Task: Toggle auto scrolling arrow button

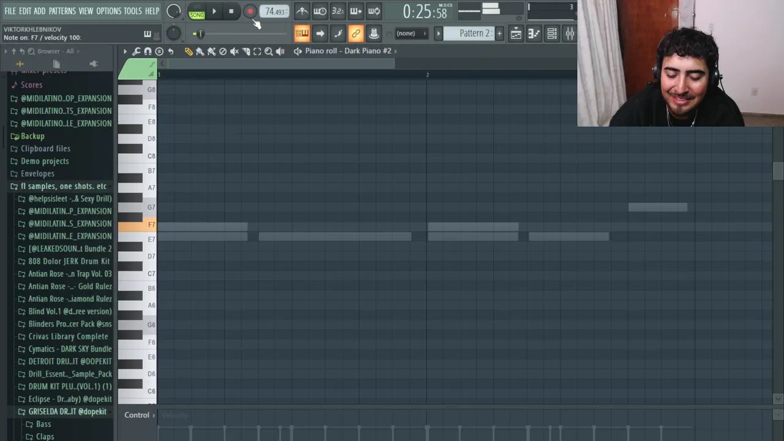Action: [x=320, y=33]
